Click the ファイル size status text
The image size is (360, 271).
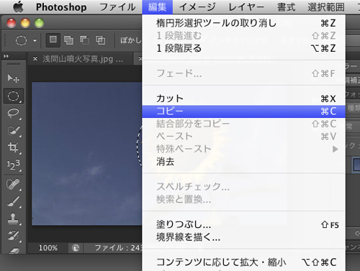(x=118, y=248)
